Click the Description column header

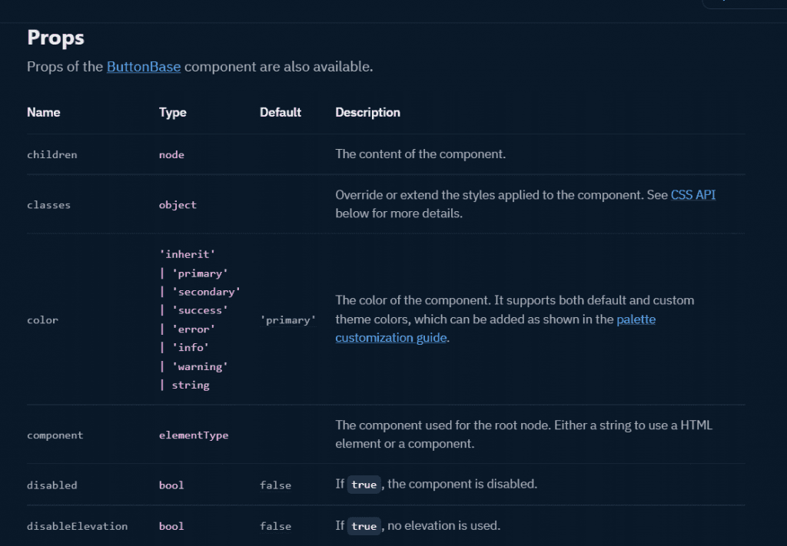click(367, 112)
